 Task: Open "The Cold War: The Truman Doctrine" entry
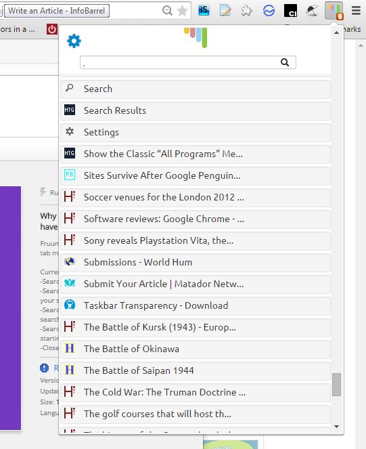pos(196,392)
